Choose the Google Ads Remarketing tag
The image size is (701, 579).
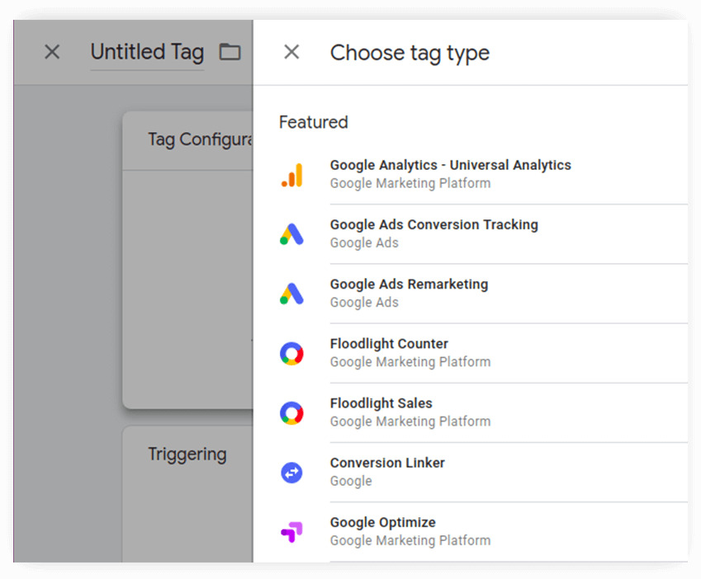coord(409,292)
